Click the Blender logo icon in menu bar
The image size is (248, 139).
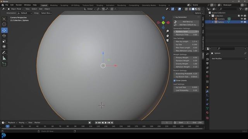[x=3, y=5]
